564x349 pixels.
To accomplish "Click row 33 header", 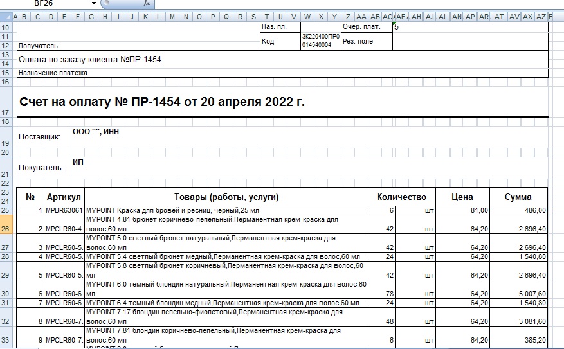I will pos(6,339).
